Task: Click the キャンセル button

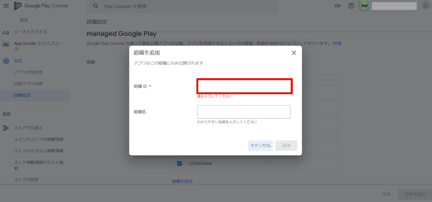Action: (x=260, y=145)
